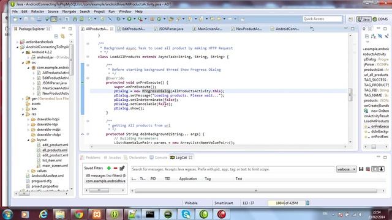Click the Open Perspective icon

350,19
